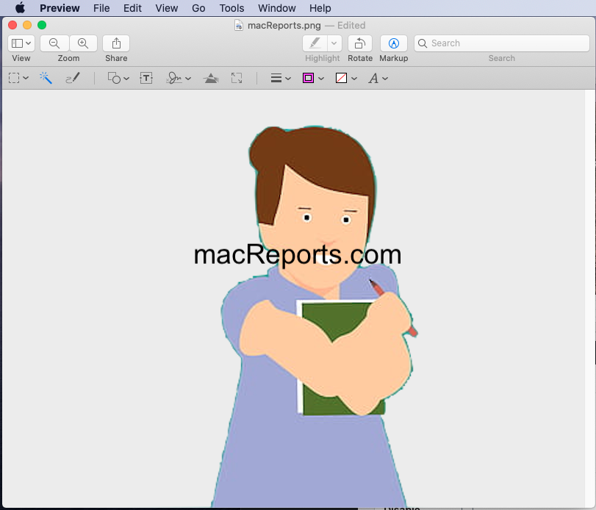
Task: Click the macReports.png title document icon
Action: click(x=239, y=26)
